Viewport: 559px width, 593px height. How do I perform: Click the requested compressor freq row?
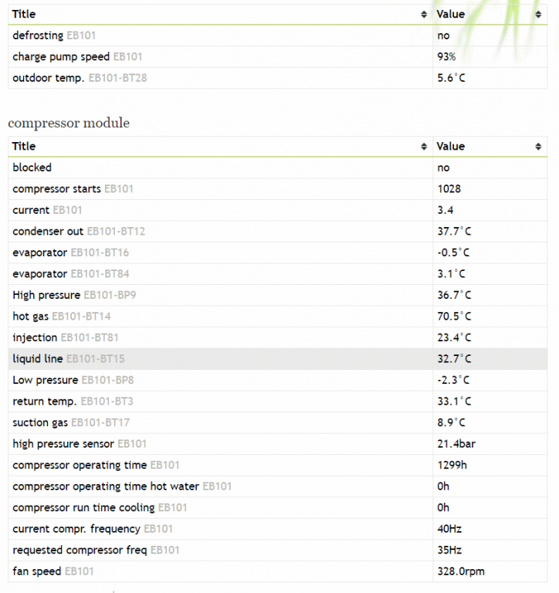click(x=278, y=550)
